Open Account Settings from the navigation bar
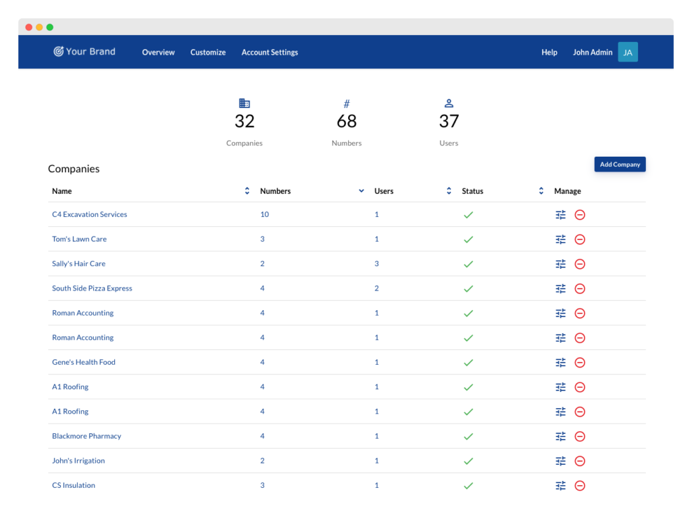The height and width of the screenshot is (525, 692). (x=270, y=52)
